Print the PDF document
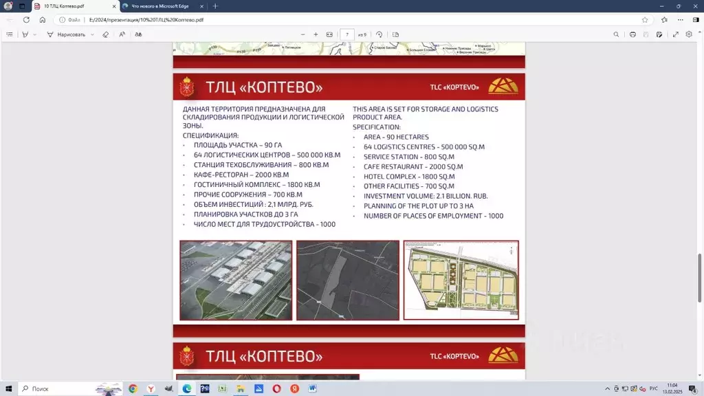 coord(632,34)
